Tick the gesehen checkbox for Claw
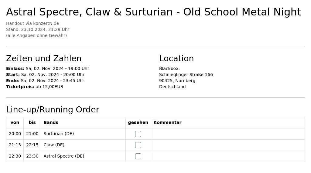311x173 pixels. [x=138, y=145]
